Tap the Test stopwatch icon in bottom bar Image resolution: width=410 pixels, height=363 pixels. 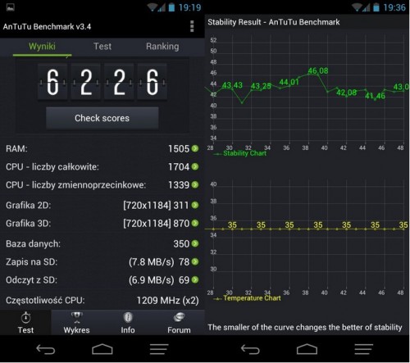(25, 318)
